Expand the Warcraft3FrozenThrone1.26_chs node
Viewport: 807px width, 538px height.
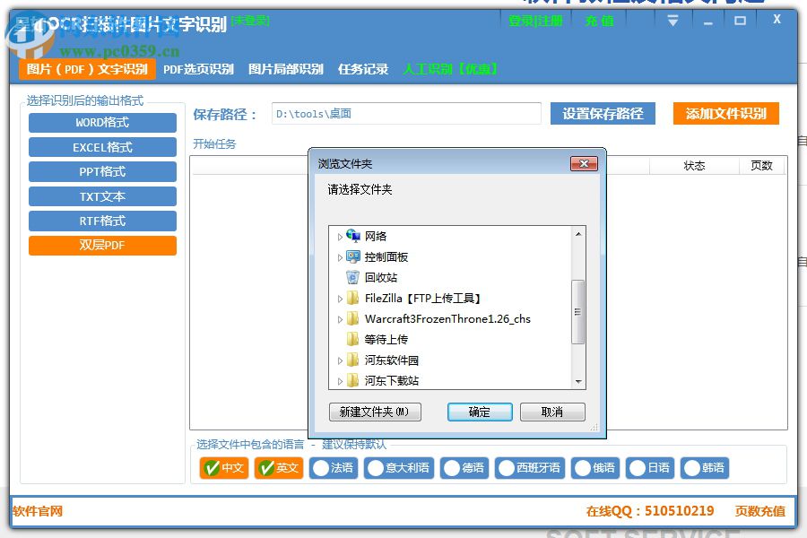(340, 319)
